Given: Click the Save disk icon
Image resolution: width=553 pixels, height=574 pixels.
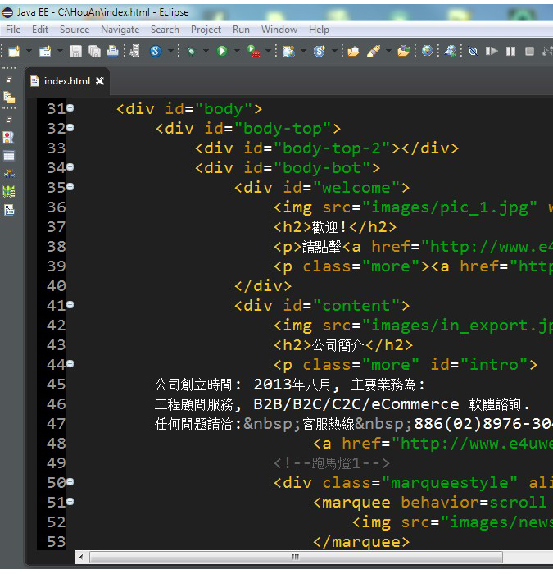Looking at the screenshot, I should click(x=75, y=51).
